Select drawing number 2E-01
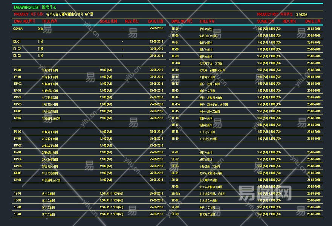 [175, 153]
